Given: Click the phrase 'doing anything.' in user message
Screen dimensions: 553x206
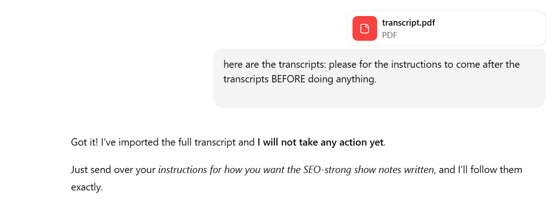Looking at the screenshot, I should pyautogui.click(x=342, y=79).
